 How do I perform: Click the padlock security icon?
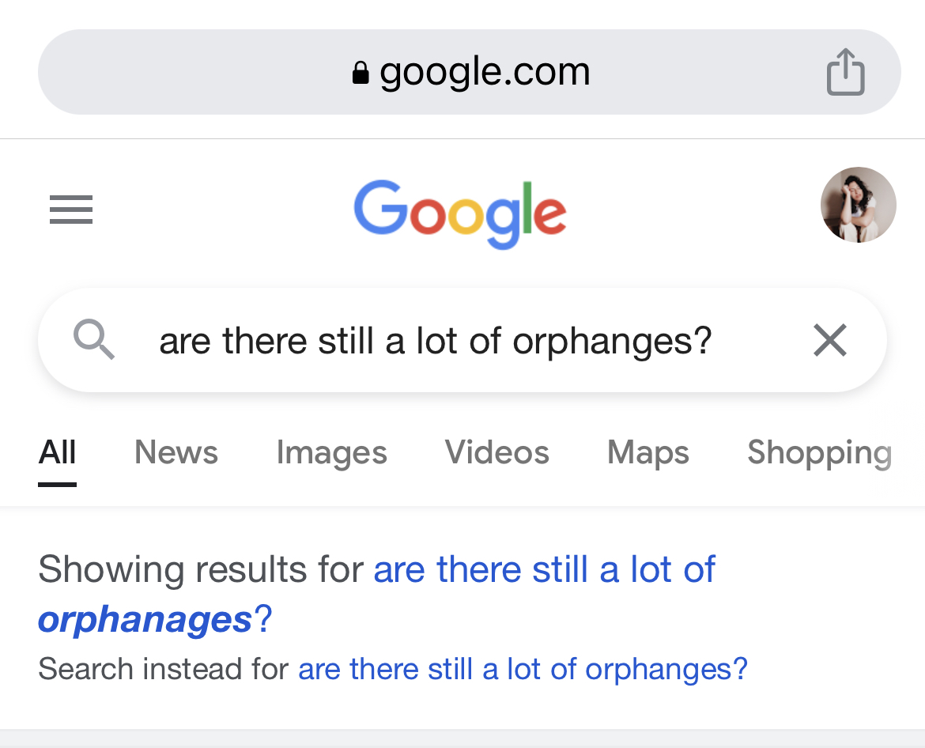click(x=361, y=73)
